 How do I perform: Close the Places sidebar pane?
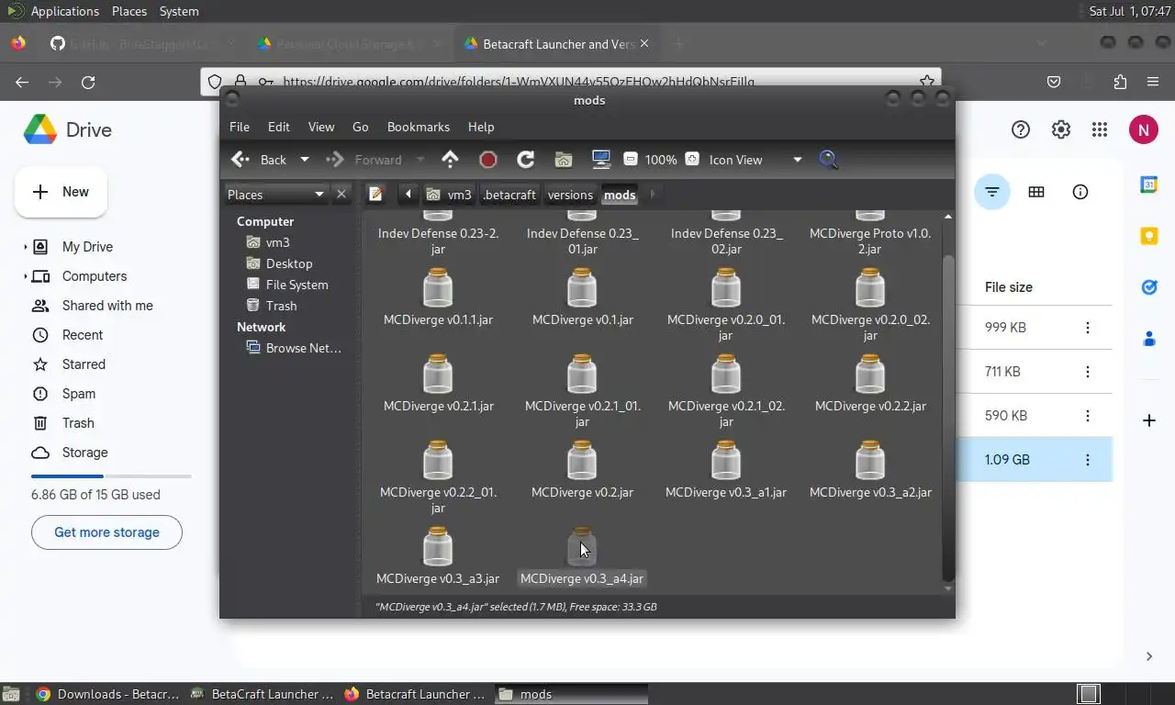pyautogui.click(x=341, y=195)
